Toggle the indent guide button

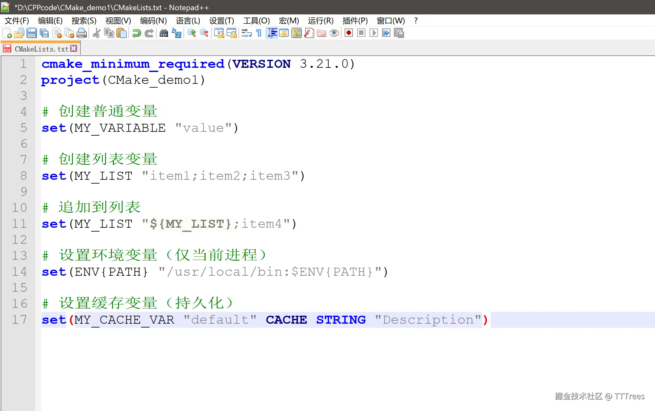pos(272,33)
